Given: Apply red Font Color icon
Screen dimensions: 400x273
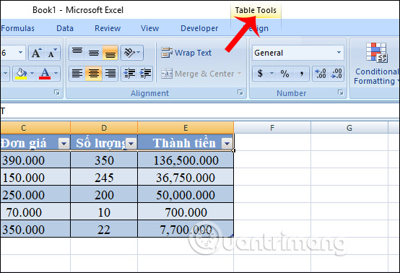Looking at the screenshot, I should pos(45,74).
